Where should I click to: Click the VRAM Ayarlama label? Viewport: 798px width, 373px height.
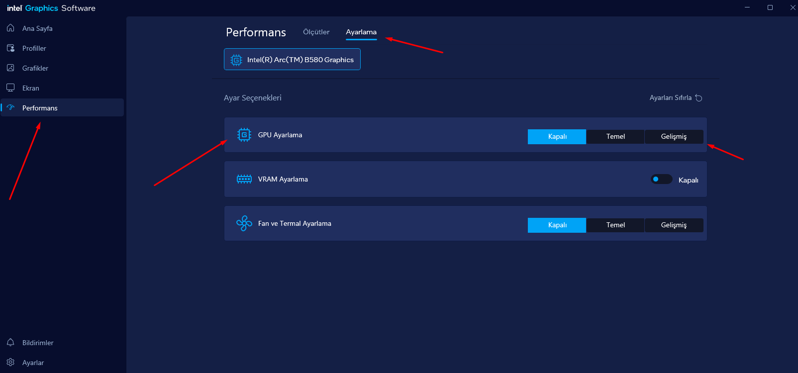[x=283, y=179]
